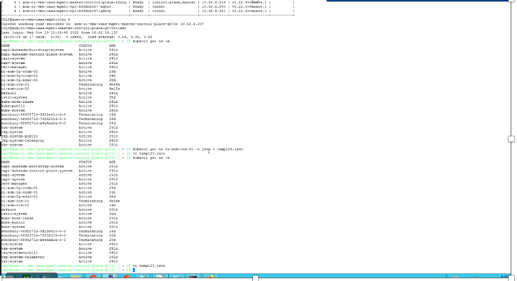Image resolution: width=517 pixels, height=281 pixels.
Task: Click IP address 10.62.6.218
Action: click(x=213, y=2)
